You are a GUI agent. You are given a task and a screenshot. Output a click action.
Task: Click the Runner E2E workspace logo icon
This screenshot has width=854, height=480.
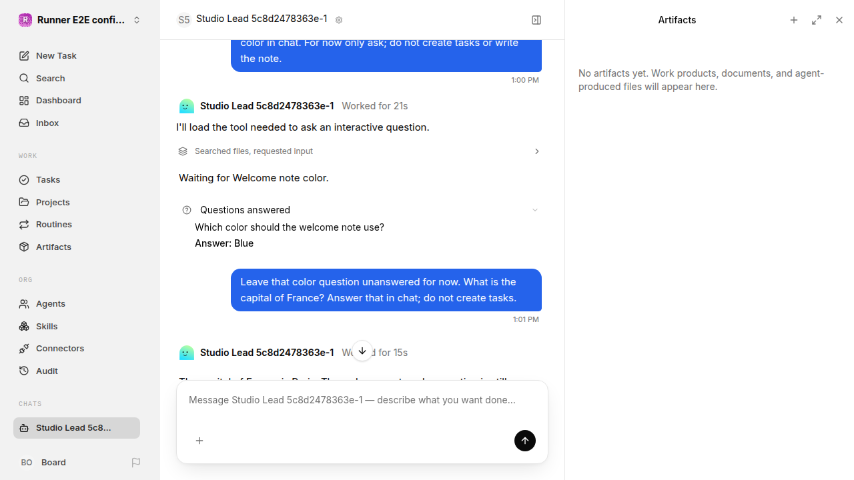tap(25, 20)
